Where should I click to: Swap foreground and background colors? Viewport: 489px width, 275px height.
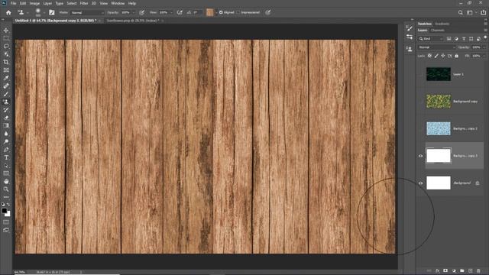[x=8, y=205]
